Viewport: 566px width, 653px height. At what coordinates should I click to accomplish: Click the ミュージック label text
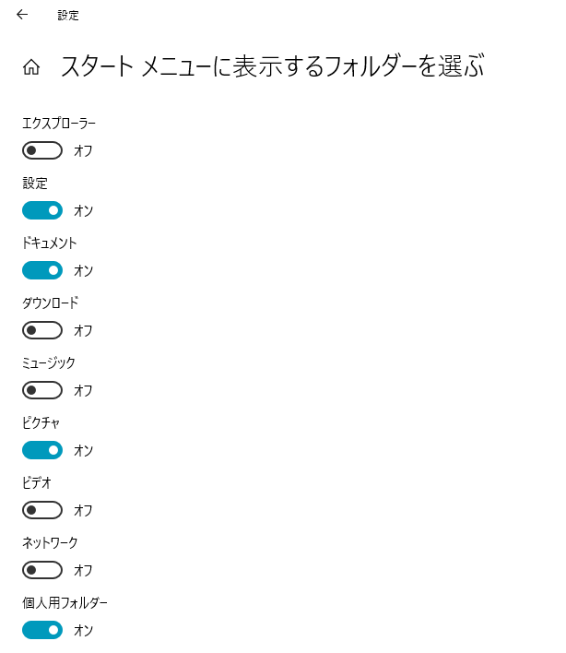point(49,362)
